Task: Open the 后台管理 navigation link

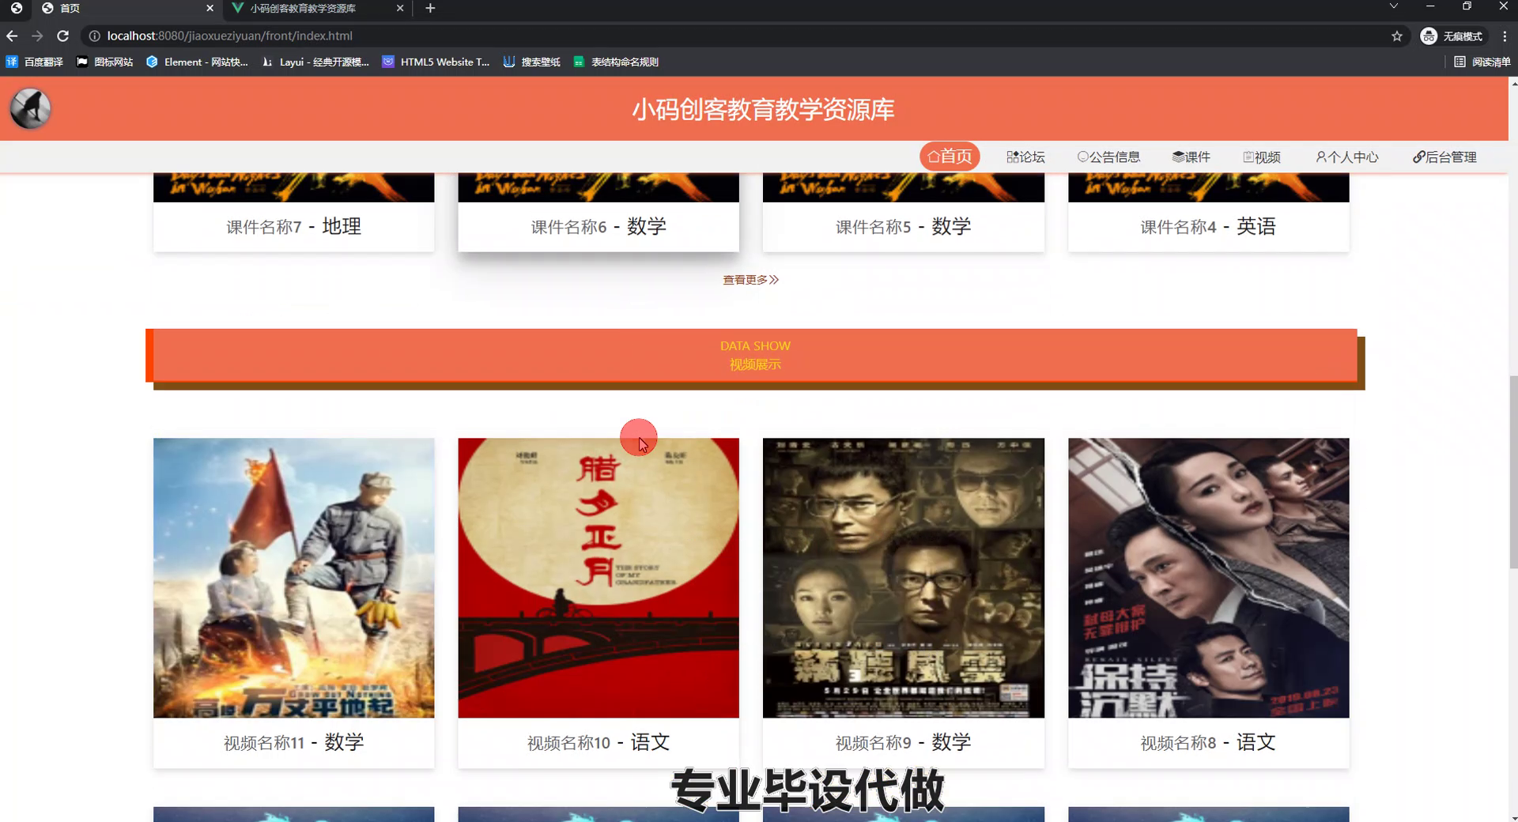Action: pos(1444,156)
